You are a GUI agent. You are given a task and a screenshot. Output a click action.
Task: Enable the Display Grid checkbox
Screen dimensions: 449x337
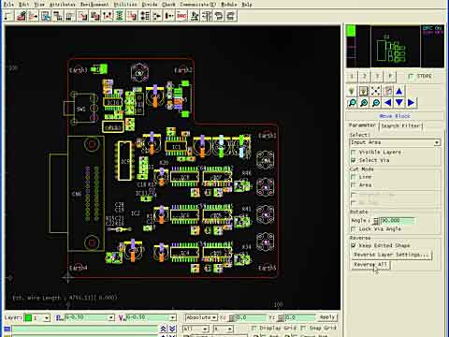pos(253,328)
